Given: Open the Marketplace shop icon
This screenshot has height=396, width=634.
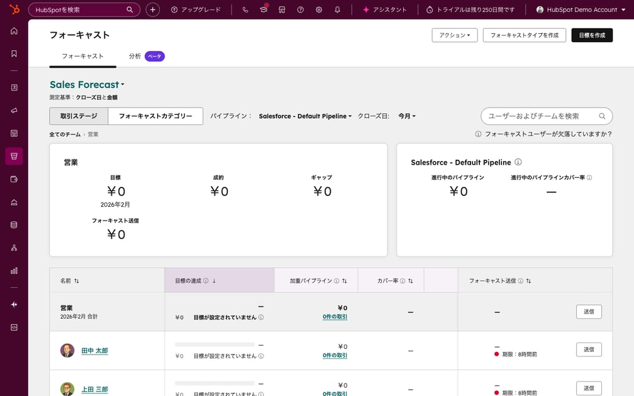Looking at the screenshot, I should tap(282, 9).
